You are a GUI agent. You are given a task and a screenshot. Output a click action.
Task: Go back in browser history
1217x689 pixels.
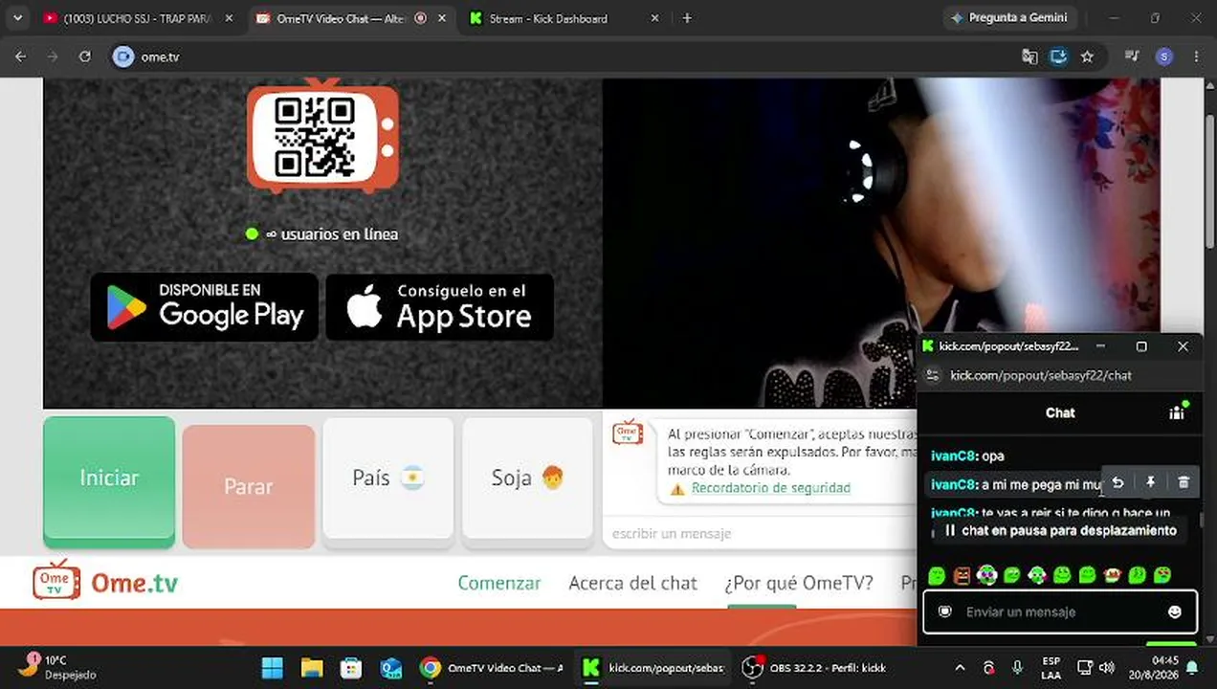point(21,56)
